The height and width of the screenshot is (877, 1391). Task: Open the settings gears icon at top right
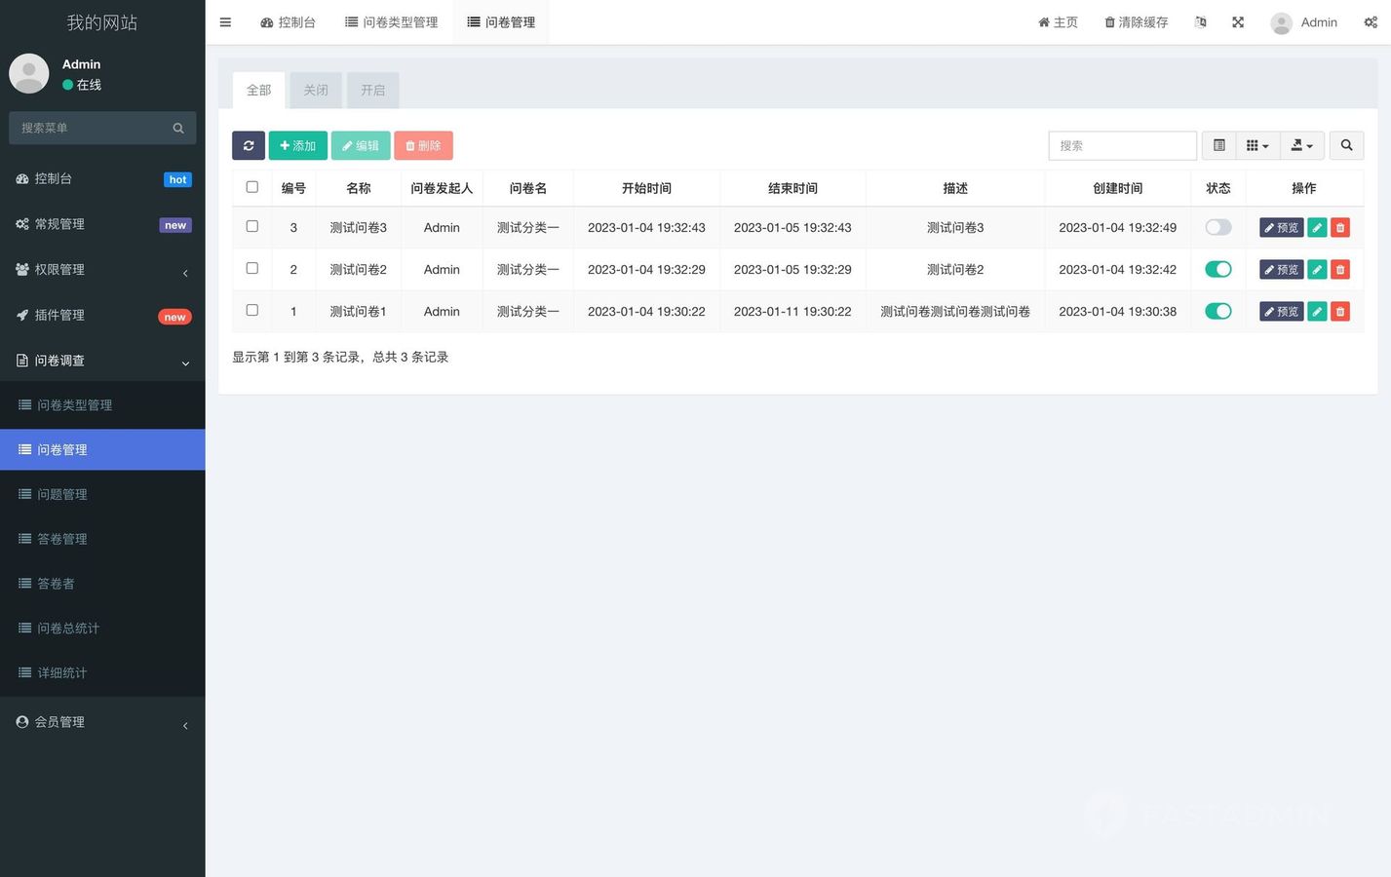(1371, 22)
